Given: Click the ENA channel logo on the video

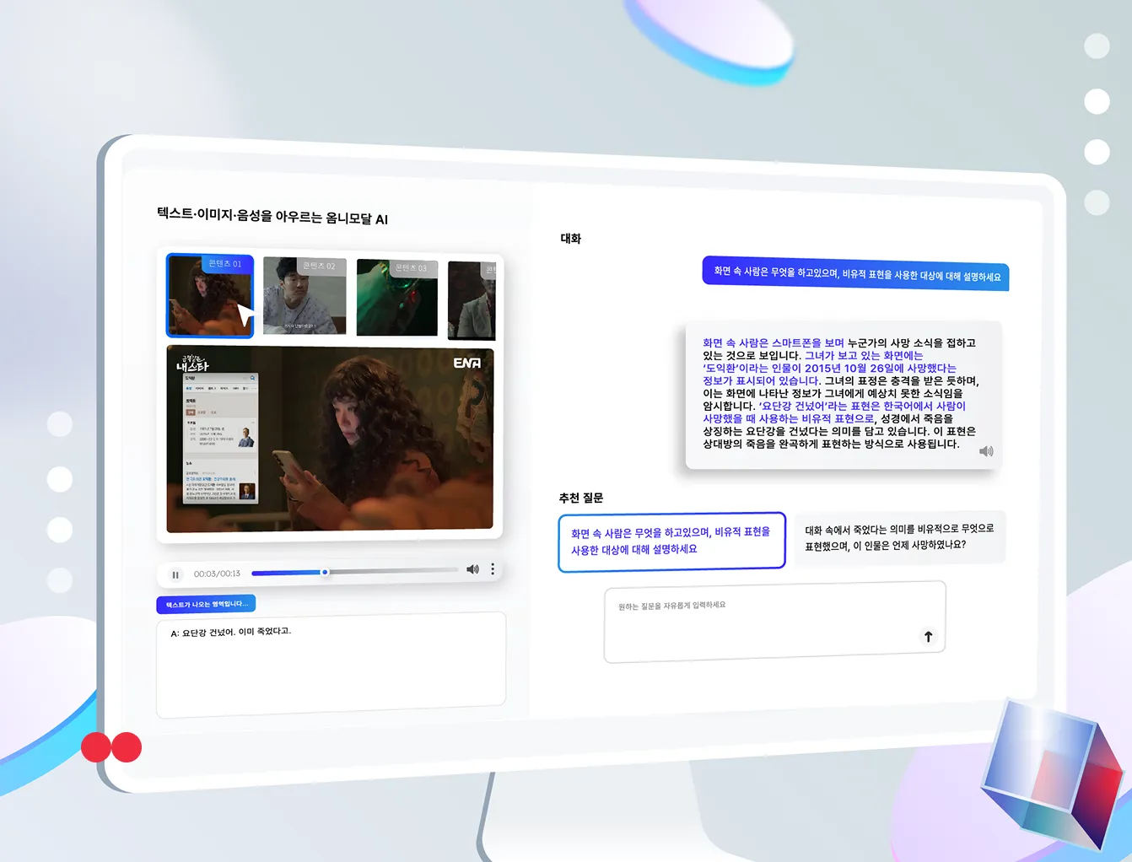Looking at the screenshot, I should (466, 363).
